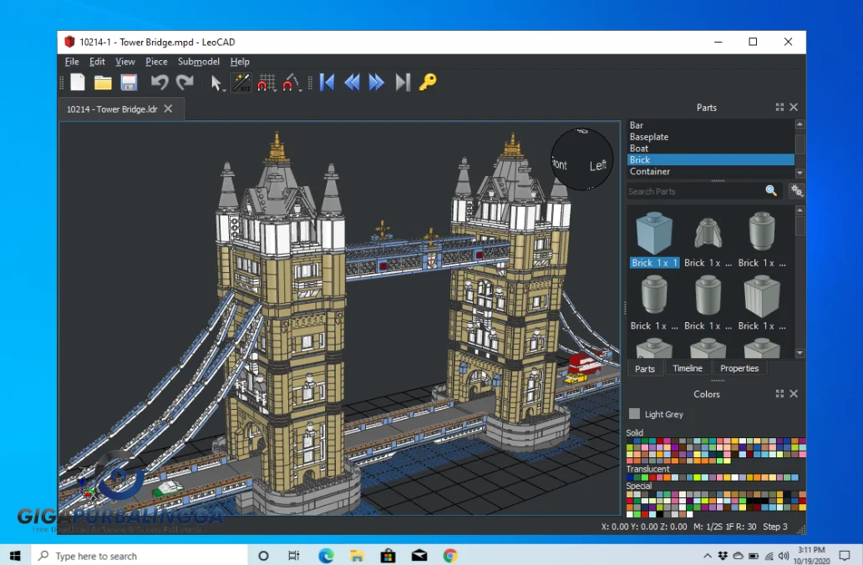The width and height of the screenshot is (863, 565).
Task: Pick first swatch in Solid colors
Action: 630,441
